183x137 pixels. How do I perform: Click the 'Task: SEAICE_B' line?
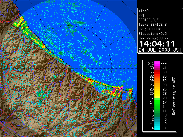coord(152,25)
